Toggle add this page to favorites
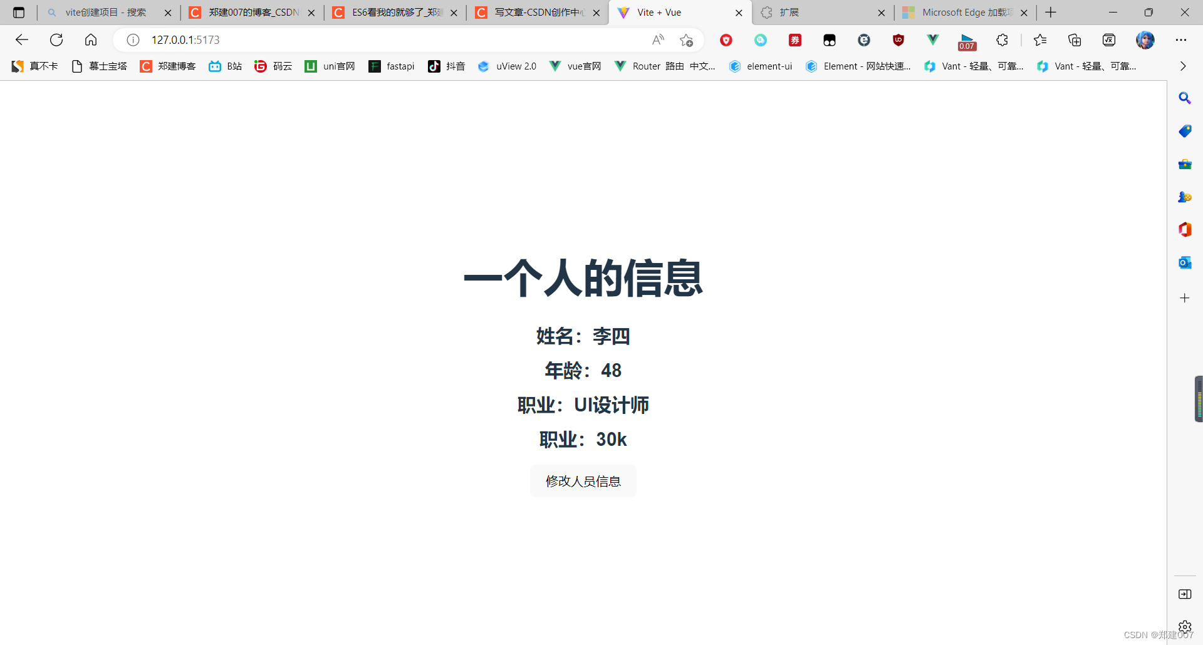The width and height of the screenshot is (1203, 645). click(x=686, y=39)
